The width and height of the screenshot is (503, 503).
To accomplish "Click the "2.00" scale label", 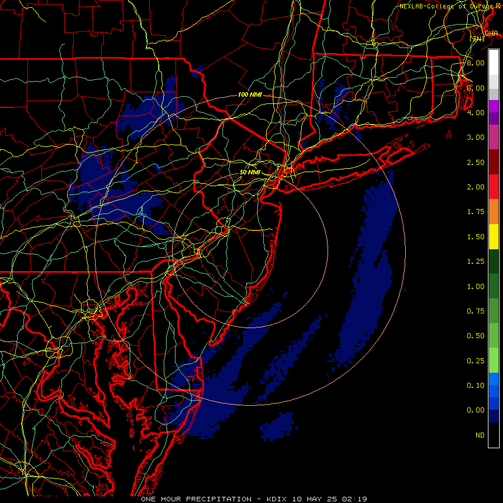I will coord(476,187).
